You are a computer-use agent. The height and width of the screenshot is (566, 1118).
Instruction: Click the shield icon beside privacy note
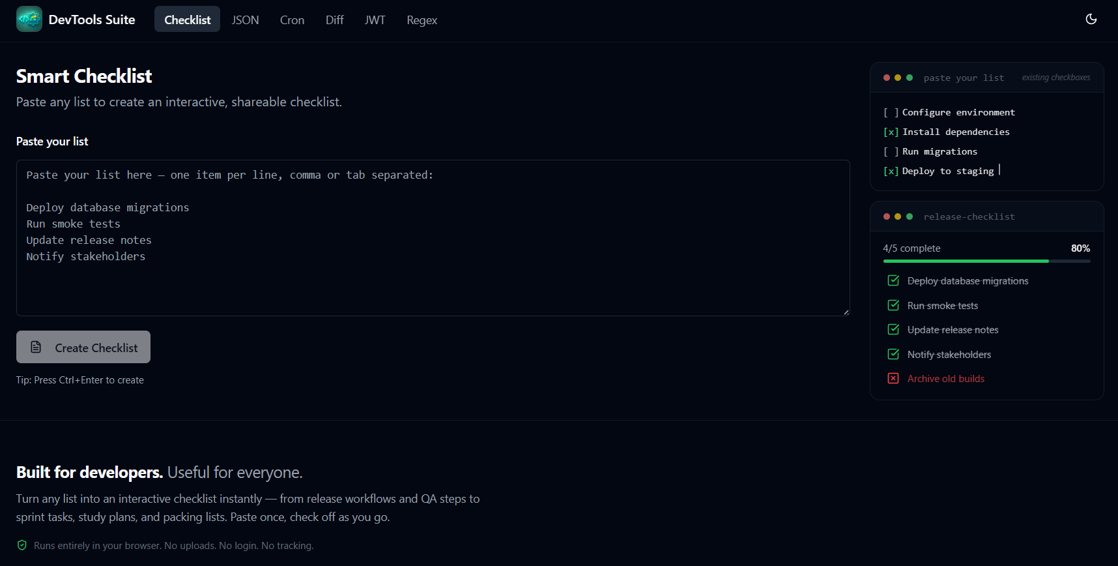[x=22, y=545]
